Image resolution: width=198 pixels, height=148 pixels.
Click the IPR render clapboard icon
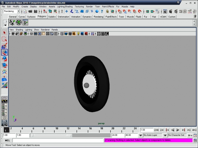176,12
